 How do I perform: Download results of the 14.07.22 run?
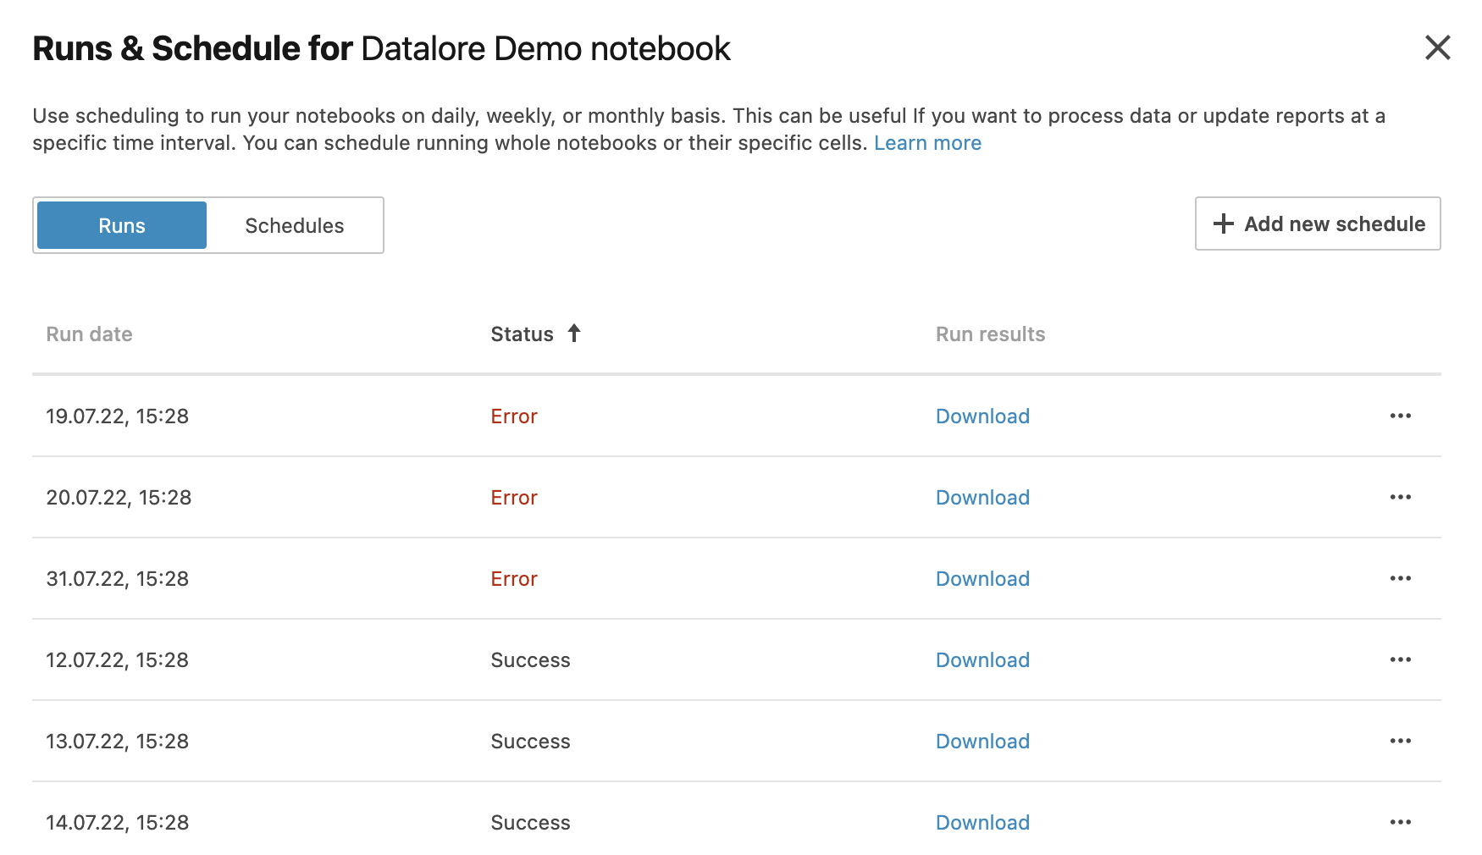[x=982, y=822]
